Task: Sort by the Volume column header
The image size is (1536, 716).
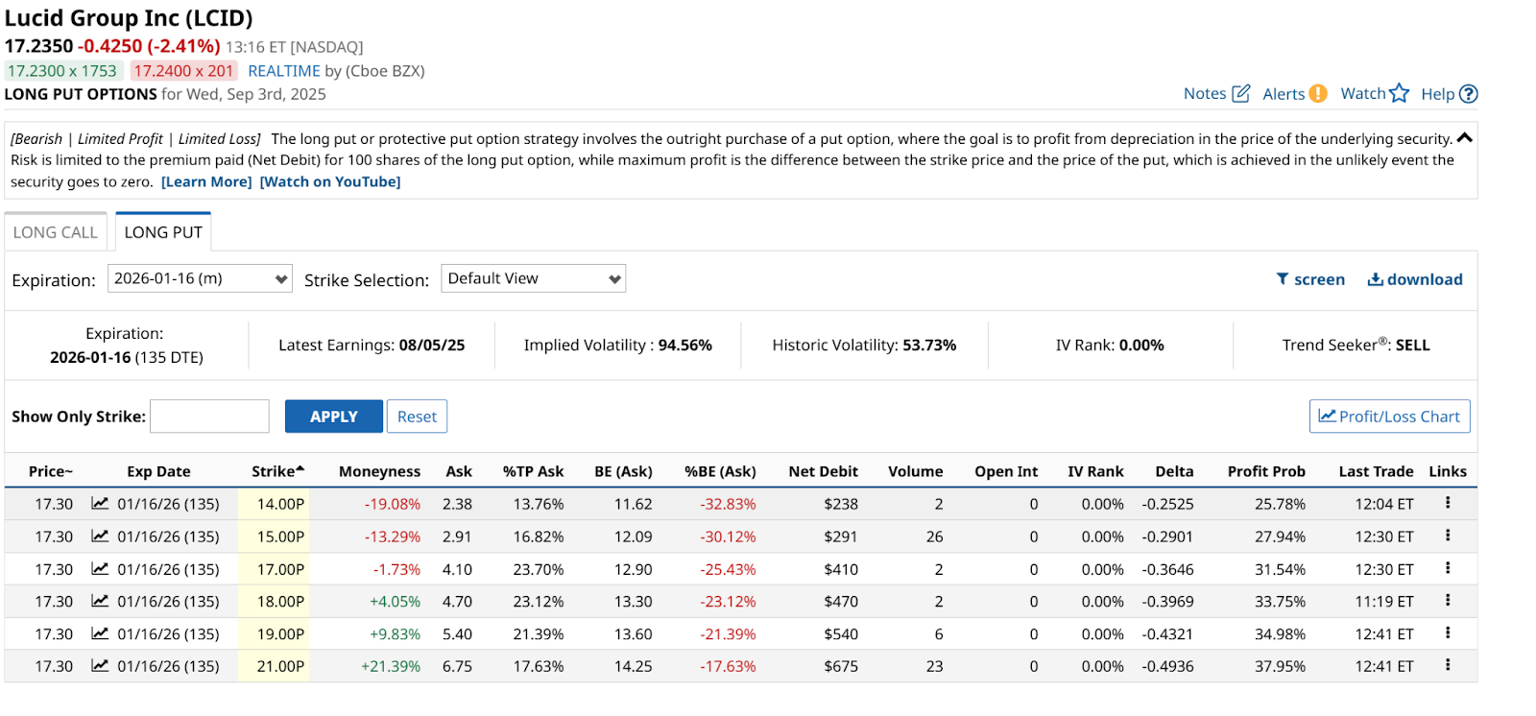Action: [x=915, y=471]
